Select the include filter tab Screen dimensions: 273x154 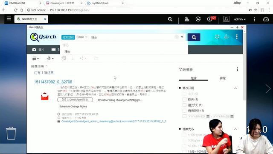pyautogui.click(x=194, y=78)
